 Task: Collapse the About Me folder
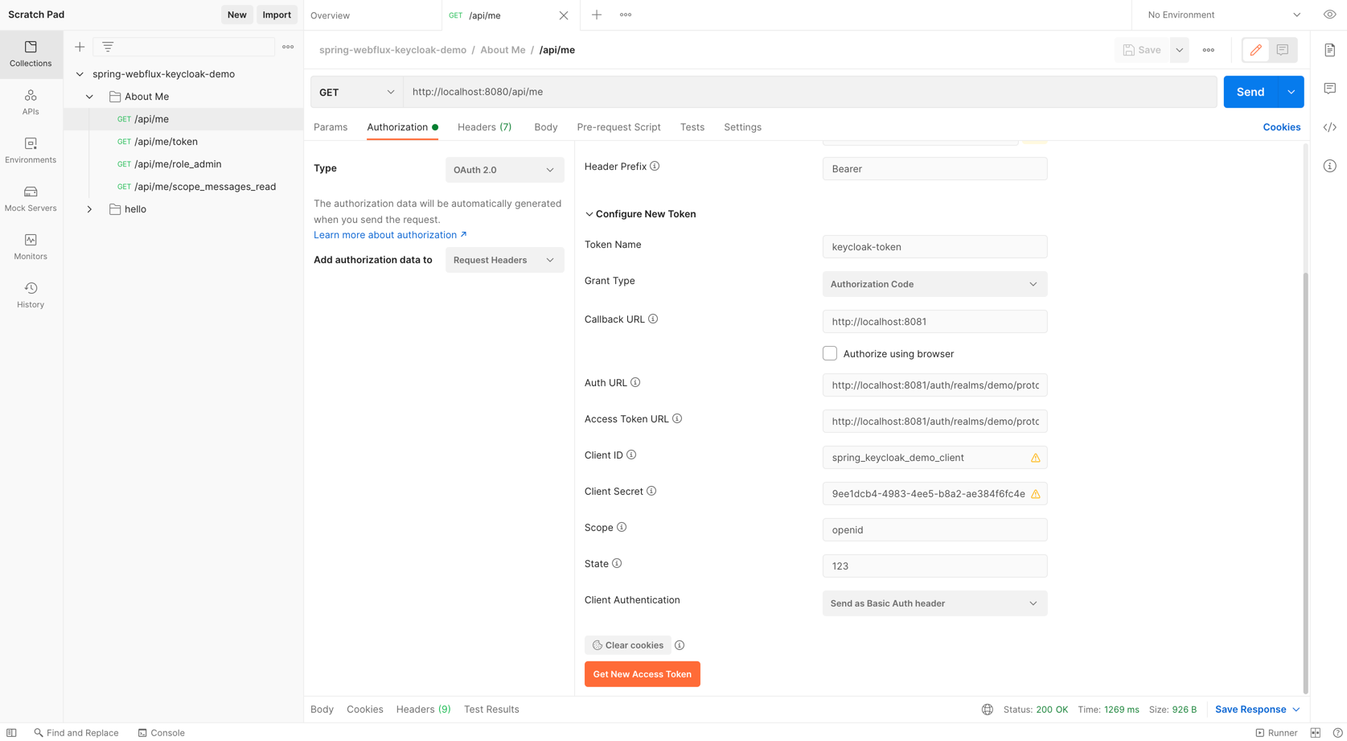coord(89,97)
